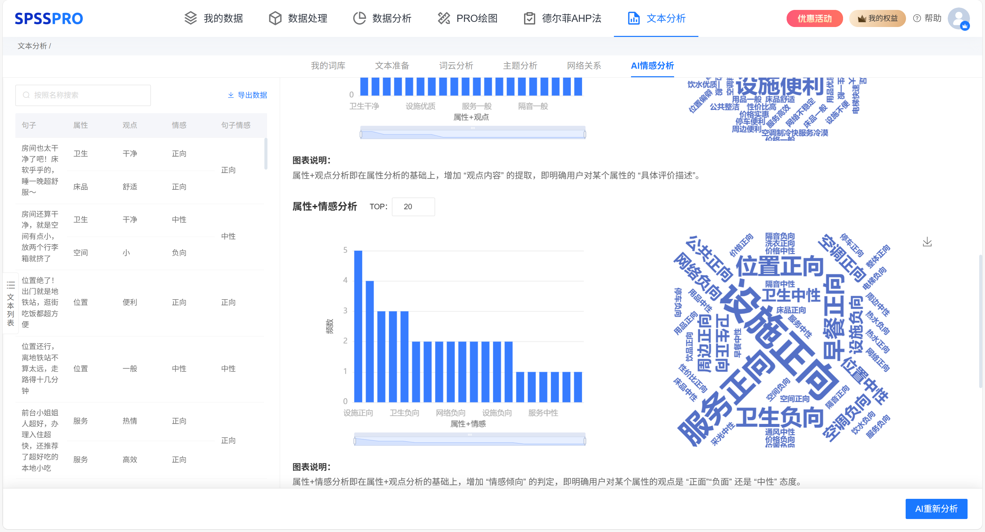
Task: Open the 优惠活动 promotion button
Action: click(x=814, y=18)
